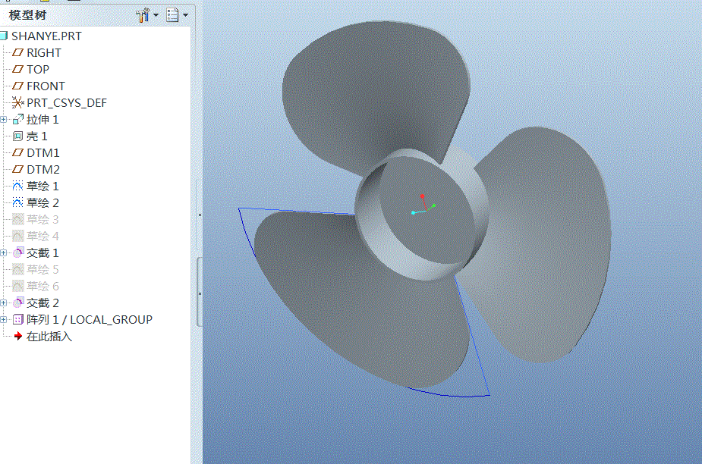This screenshot has width=702, height=464.
Task: Click the hidden 草绘 4 sketch icon
Action: (18, 236)
